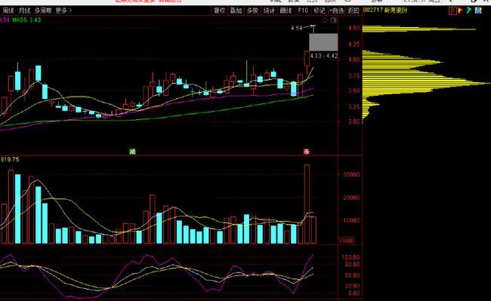Click the orange flag icon near stock title
The width and height of the screenshot is (491, 301).
tap(461, 11)
